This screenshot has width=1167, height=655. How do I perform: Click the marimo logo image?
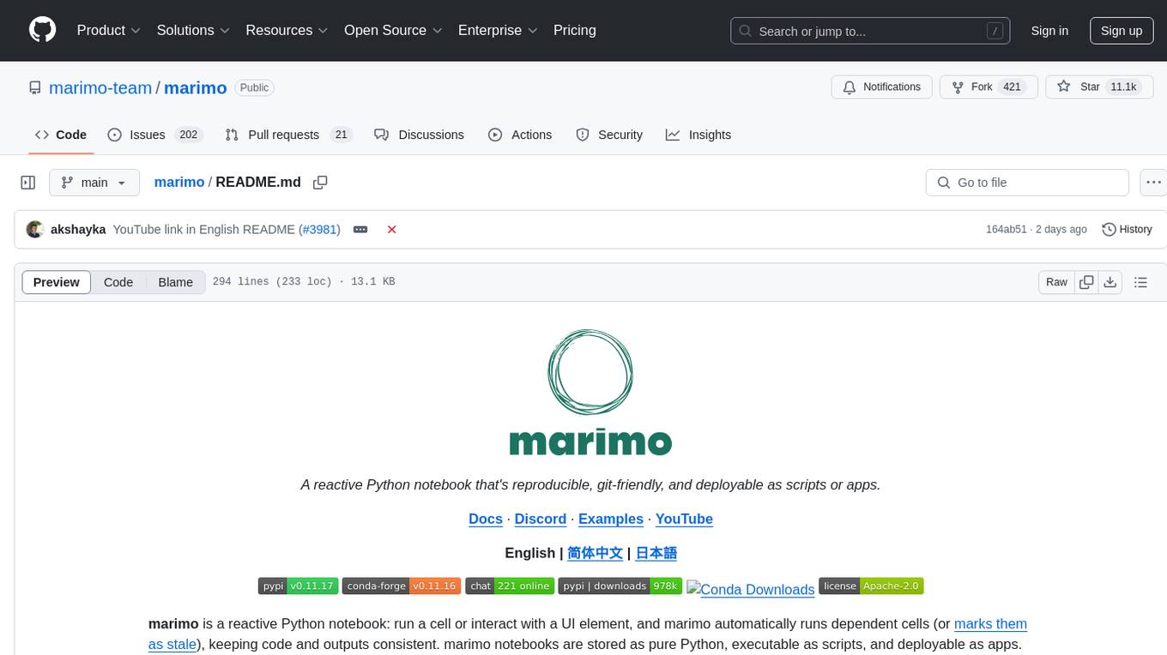(590, 393)
